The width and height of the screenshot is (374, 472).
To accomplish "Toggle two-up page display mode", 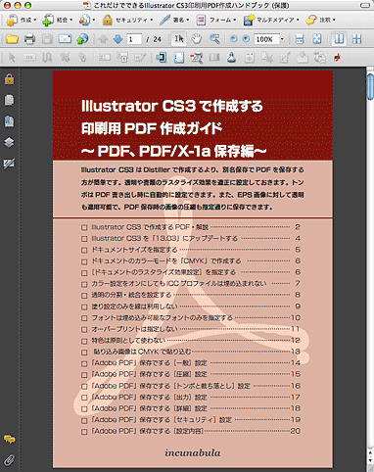I will [356, 39].
